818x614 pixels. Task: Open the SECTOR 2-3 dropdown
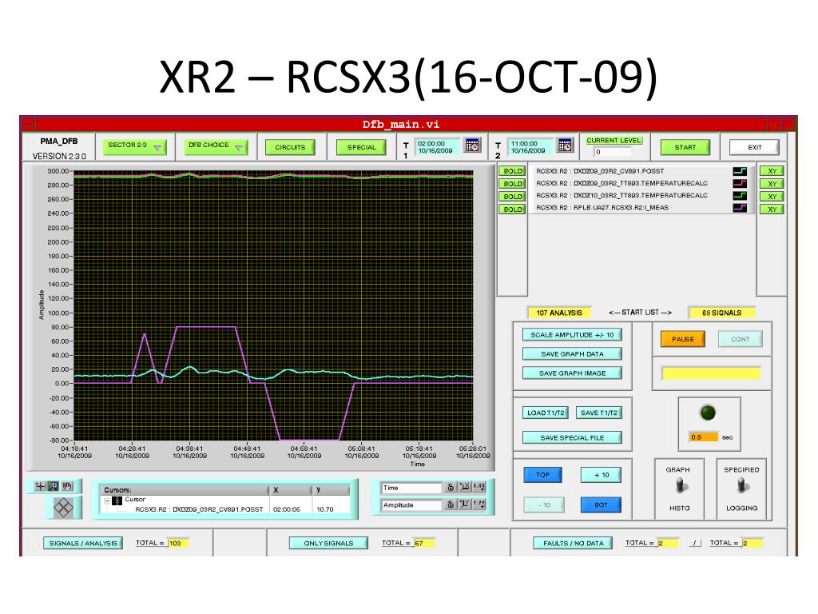(134, 147)
